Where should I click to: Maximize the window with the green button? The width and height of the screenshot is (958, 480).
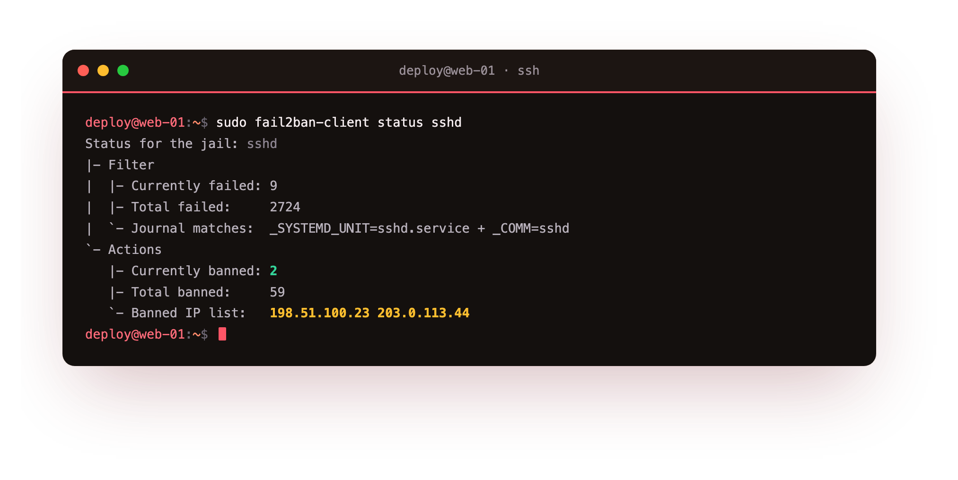pyautogui.click(x=123, y=70)
